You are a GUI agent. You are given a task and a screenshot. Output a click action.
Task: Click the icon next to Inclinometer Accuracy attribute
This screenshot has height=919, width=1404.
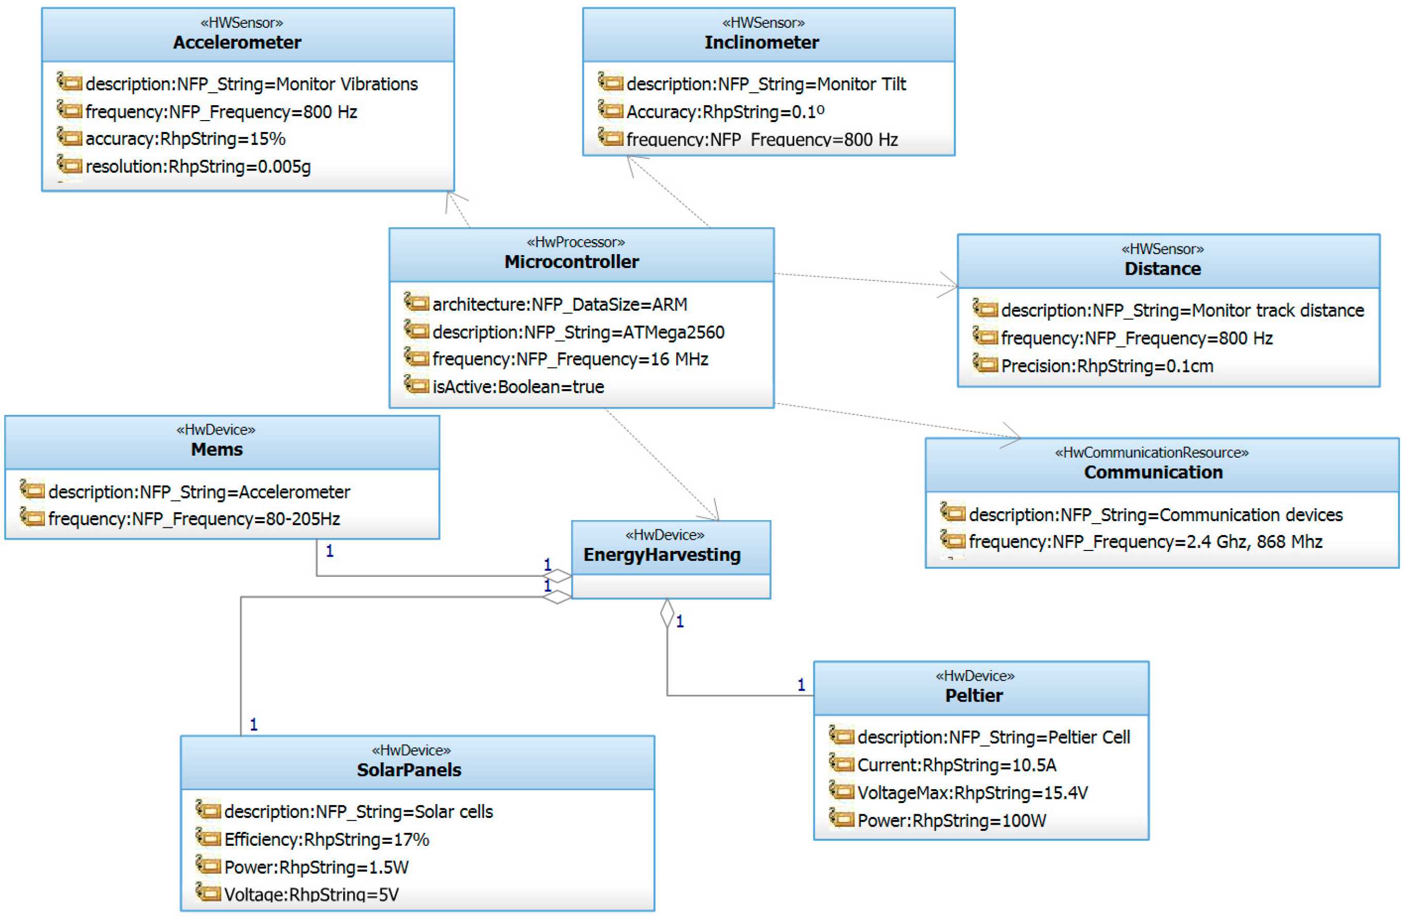610,109
